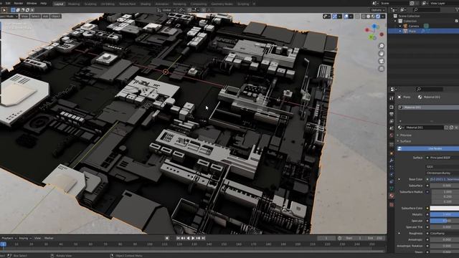Toggle viewport gizmos button
This screenshot has height=258, width=459.
335,16
